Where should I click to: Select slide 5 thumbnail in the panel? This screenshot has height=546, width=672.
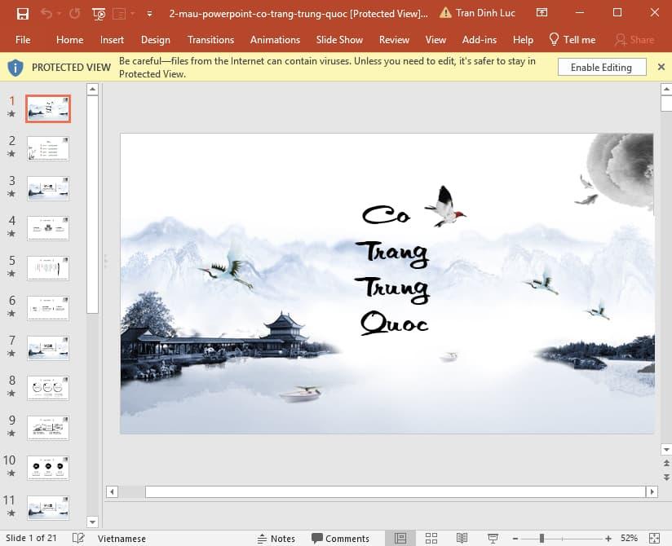[47, 267]
